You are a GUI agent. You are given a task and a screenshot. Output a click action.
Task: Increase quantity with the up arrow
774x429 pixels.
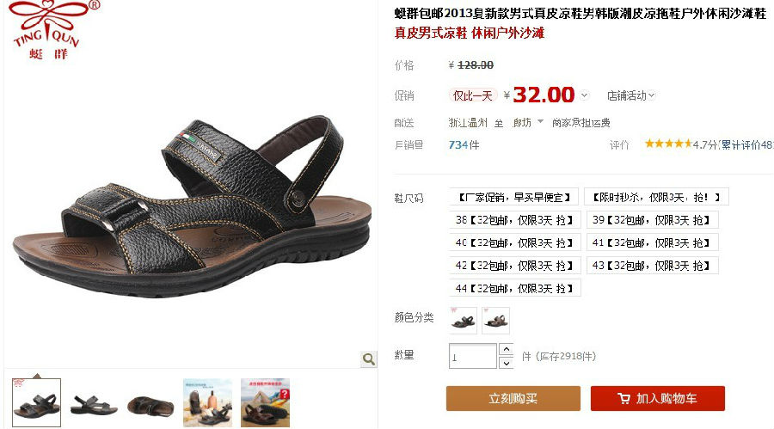tap(506, 349)
